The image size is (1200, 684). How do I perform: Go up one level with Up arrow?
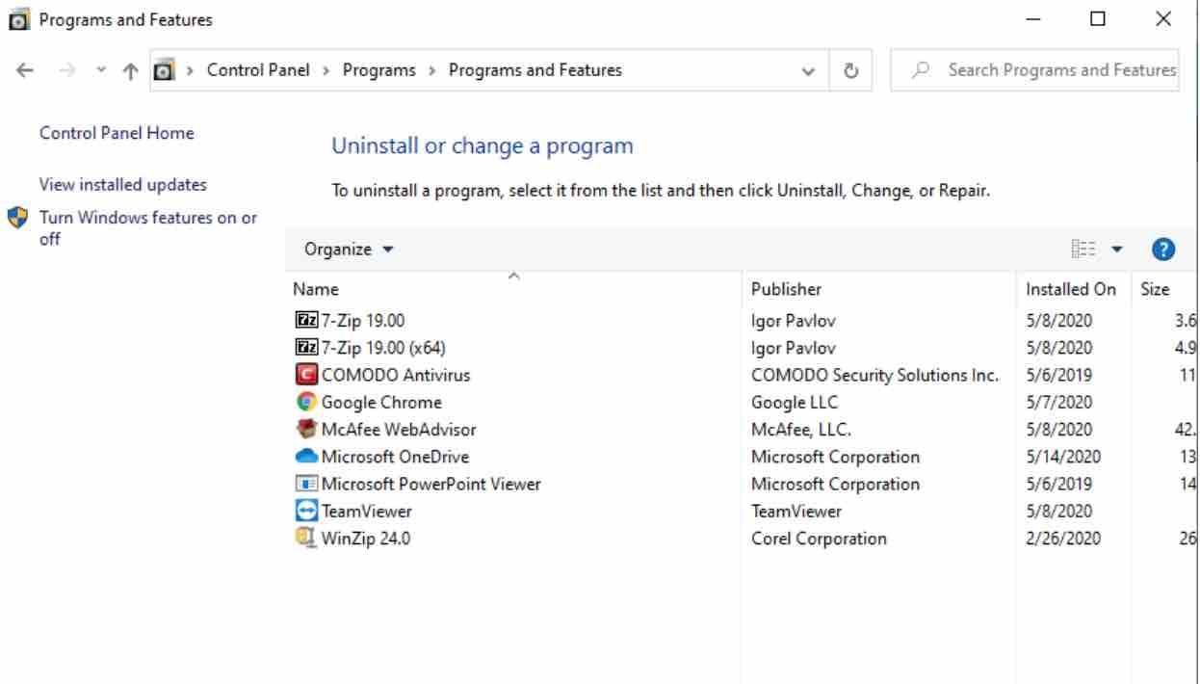[x=129, y=70]
